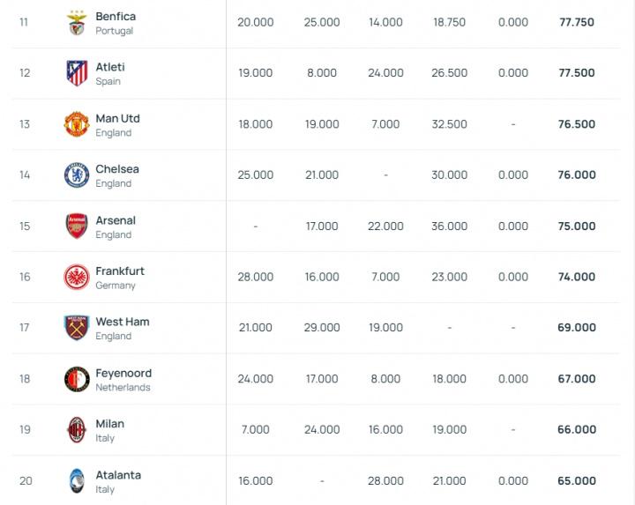Viewport: 635px width, 505px height.
Task: Click the Chelsea club crest
Action: pyautogui.click(x=77, y=175)
